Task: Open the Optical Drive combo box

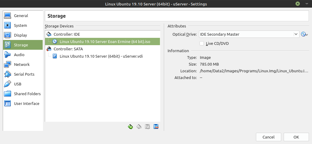Action: click(249, 34)
